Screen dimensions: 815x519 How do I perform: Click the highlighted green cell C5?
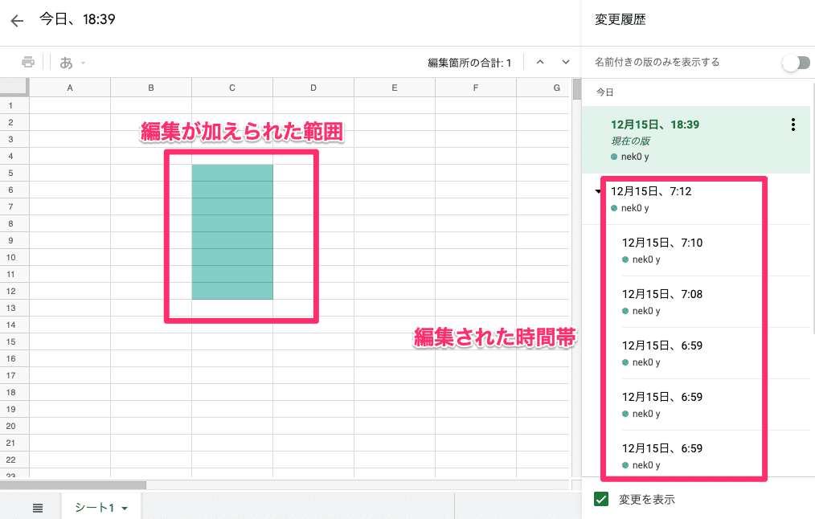[232, 173]
